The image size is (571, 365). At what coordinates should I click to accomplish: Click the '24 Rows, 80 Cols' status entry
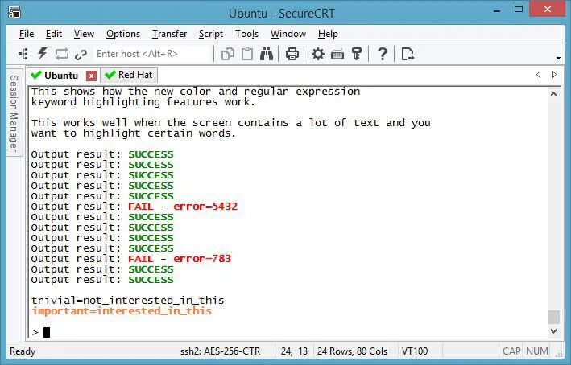[352, 351]
